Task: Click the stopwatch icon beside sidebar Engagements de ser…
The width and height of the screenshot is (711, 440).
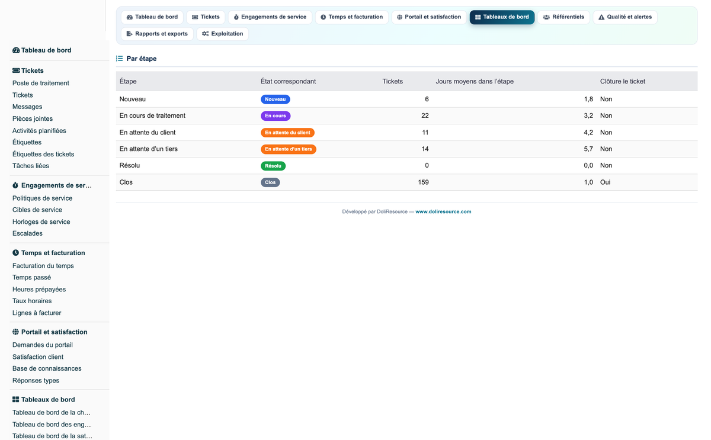Action: (16, 185)
